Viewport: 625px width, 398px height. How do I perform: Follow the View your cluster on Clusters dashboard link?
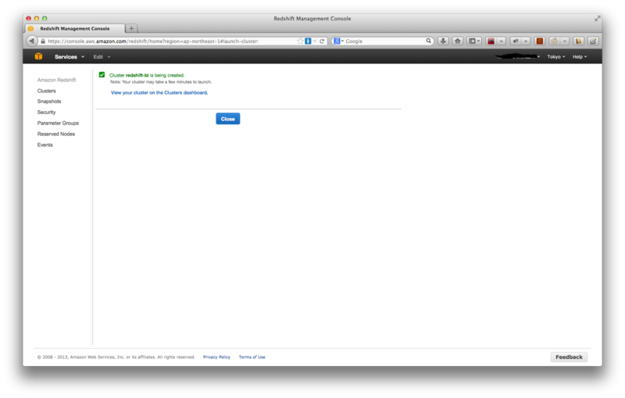(x=159, y=92)
